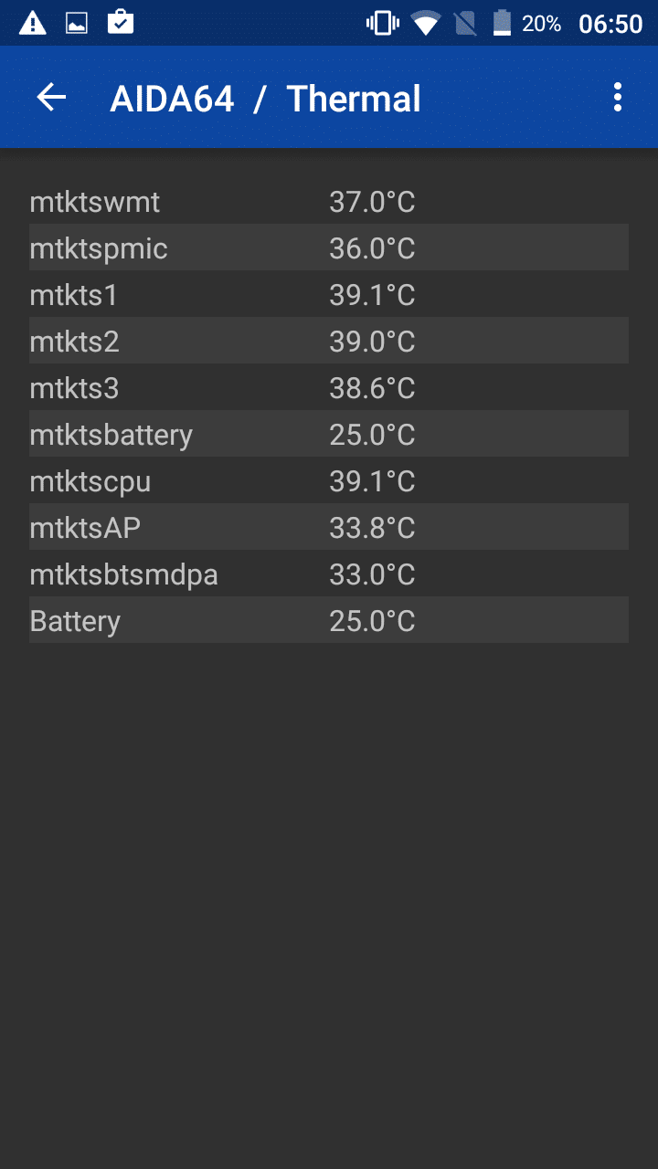Tap the image notification icon

77,23
